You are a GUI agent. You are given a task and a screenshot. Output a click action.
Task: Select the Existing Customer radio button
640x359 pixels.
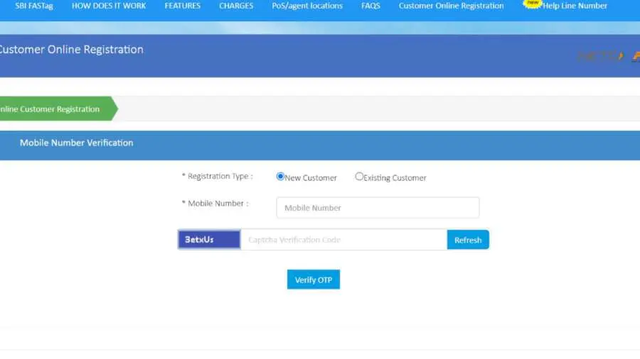359,177
